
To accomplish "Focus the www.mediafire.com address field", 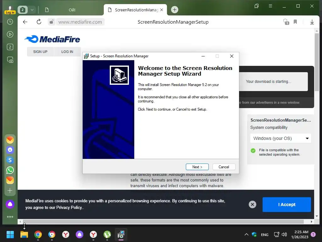I will pos(80,22).
